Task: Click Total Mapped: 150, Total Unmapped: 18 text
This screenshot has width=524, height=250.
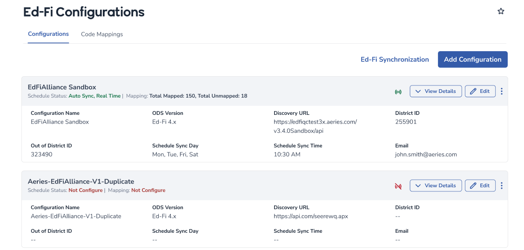Action: click(198, 96)
